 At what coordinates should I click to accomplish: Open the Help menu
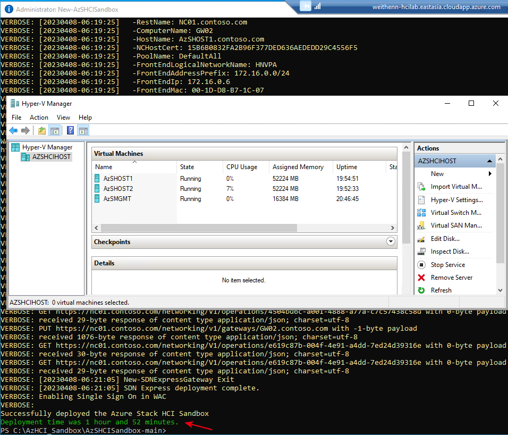(x=85, y=118)
